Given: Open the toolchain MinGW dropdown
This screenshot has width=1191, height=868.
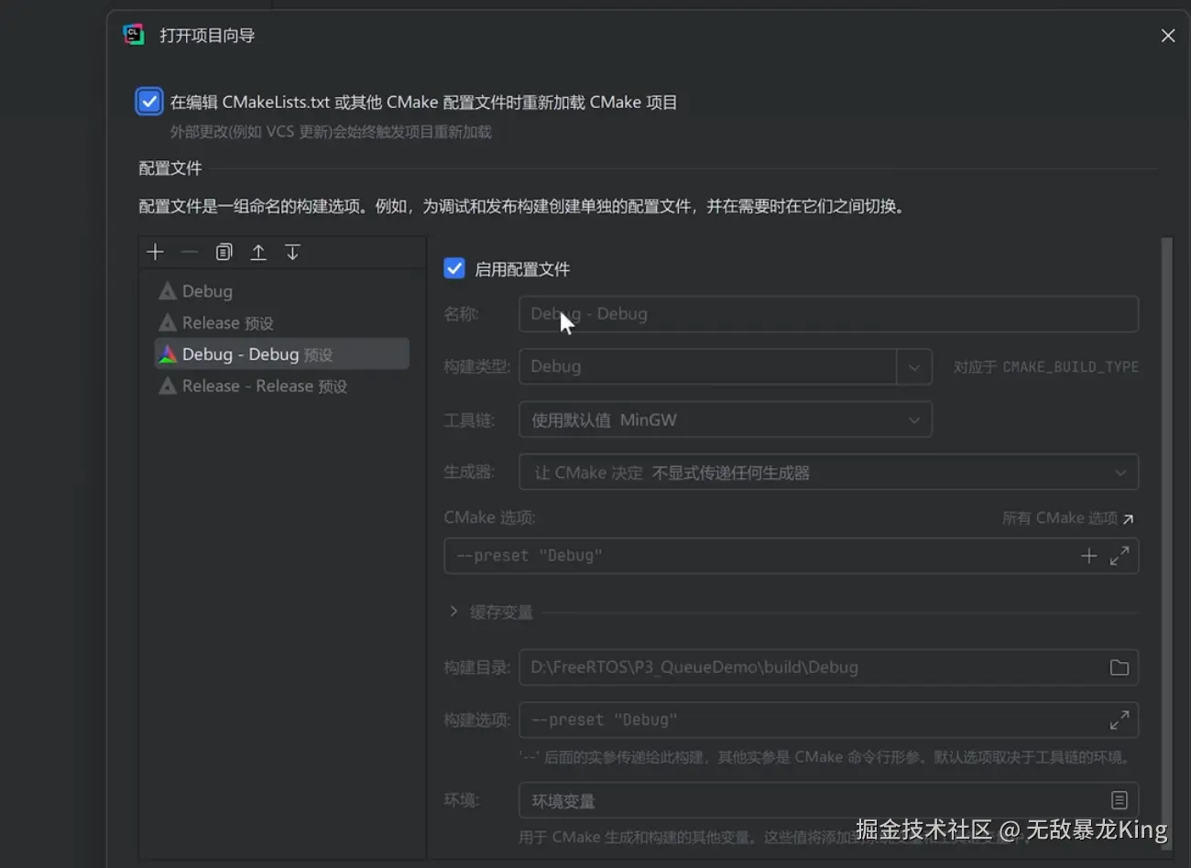Looking at the screenshot, I should click(726, 419).
